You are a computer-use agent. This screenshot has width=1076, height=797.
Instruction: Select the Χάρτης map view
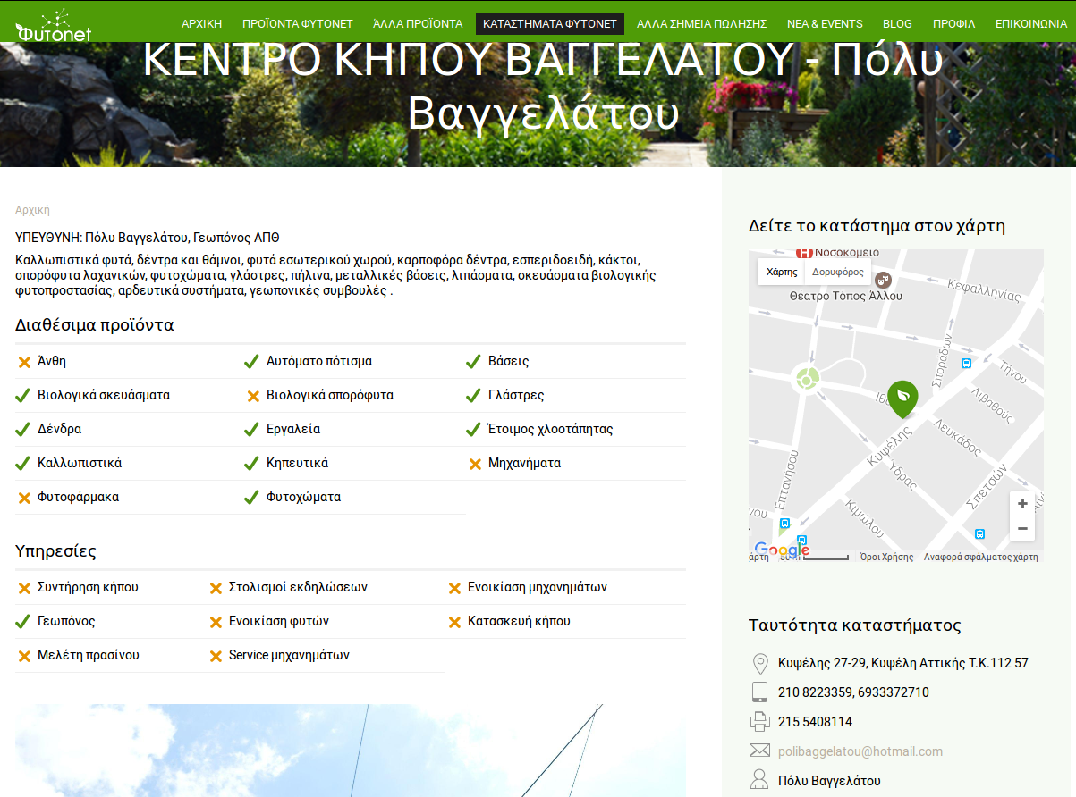click(x=782, y=272)
